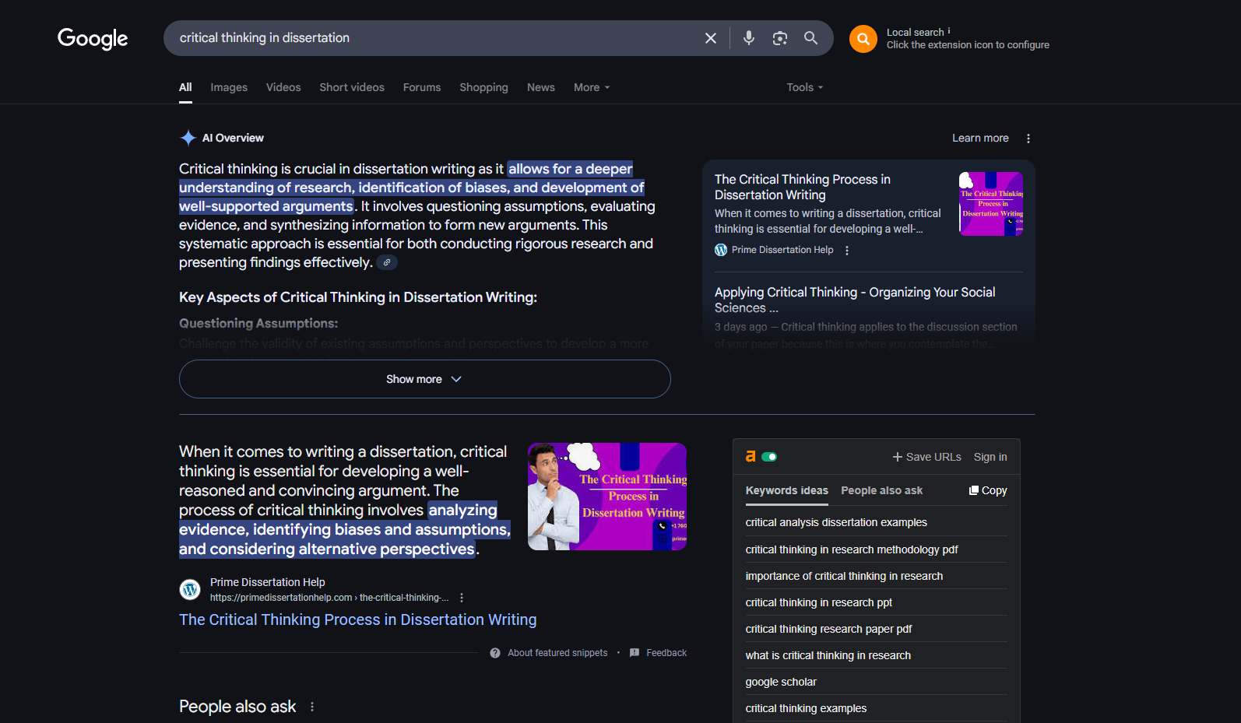
Task: Open the featured snippet thumbnail image
Action: pyautogui.click(x=607, y=497)
